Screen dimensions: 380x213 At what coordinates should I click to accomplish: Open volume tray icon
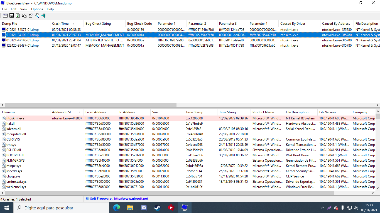tap(356, 208)
